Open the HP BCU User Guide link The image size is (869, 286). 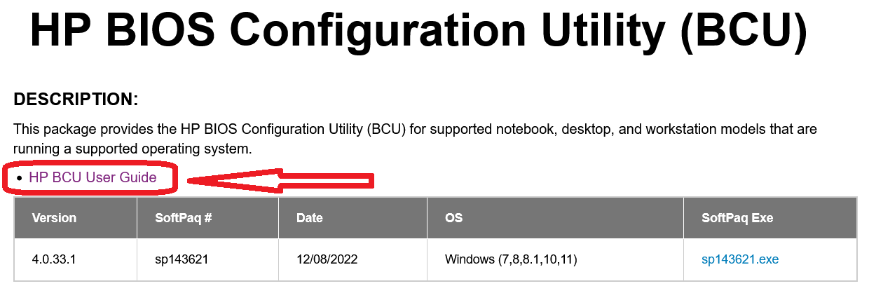(93, 177)
